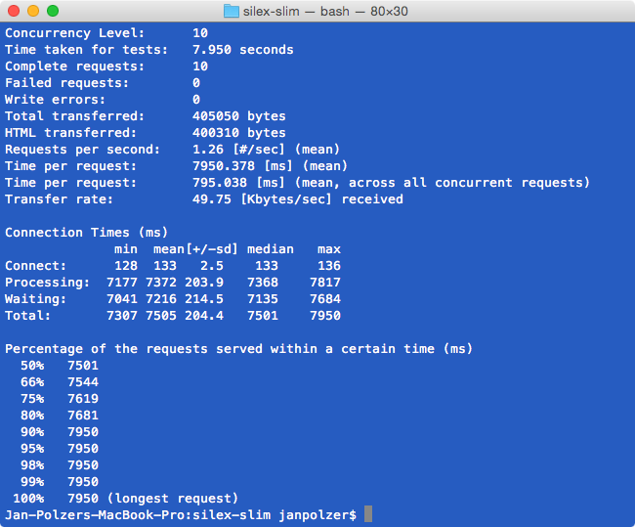
Task: Minimize the Terminal using the yellow button
Action: [x=32, y=11]
